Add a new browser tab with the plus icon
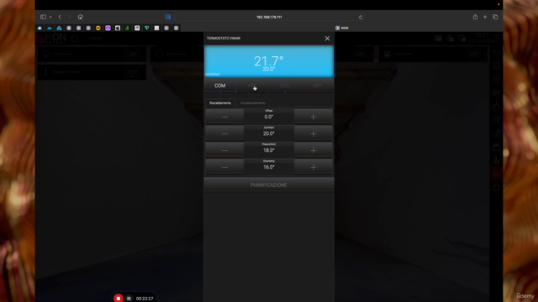538x302 pixels. [x=485, y=17]
